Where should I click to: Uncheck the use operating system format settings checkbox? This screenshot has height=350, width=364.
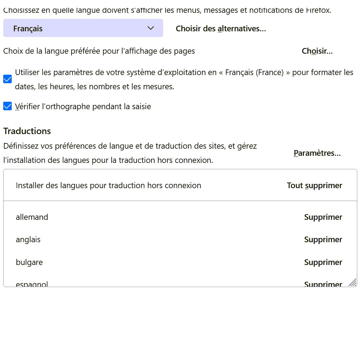[7, 79]
